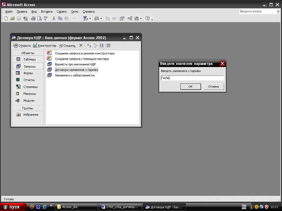Image resolution: width=282 pixels, height=211 pixels.
Task: Click the Analyze toolbar icon
Action: (97, 18)
